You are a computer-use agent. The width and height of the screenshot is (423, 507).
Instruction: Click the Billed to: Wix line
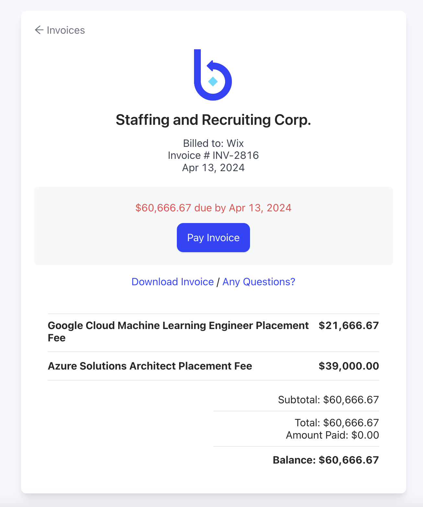pos(213,143)
